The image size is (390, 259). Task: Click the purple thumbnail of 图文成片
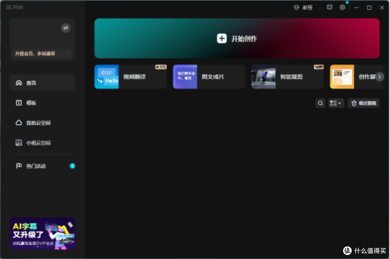(185, 77)
